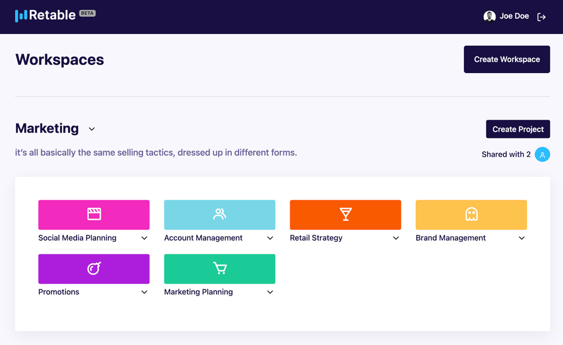The width and height of the screenshot is (563, 345).
Task: Click the Marketing Planning project name
Action: coord(198,292)
